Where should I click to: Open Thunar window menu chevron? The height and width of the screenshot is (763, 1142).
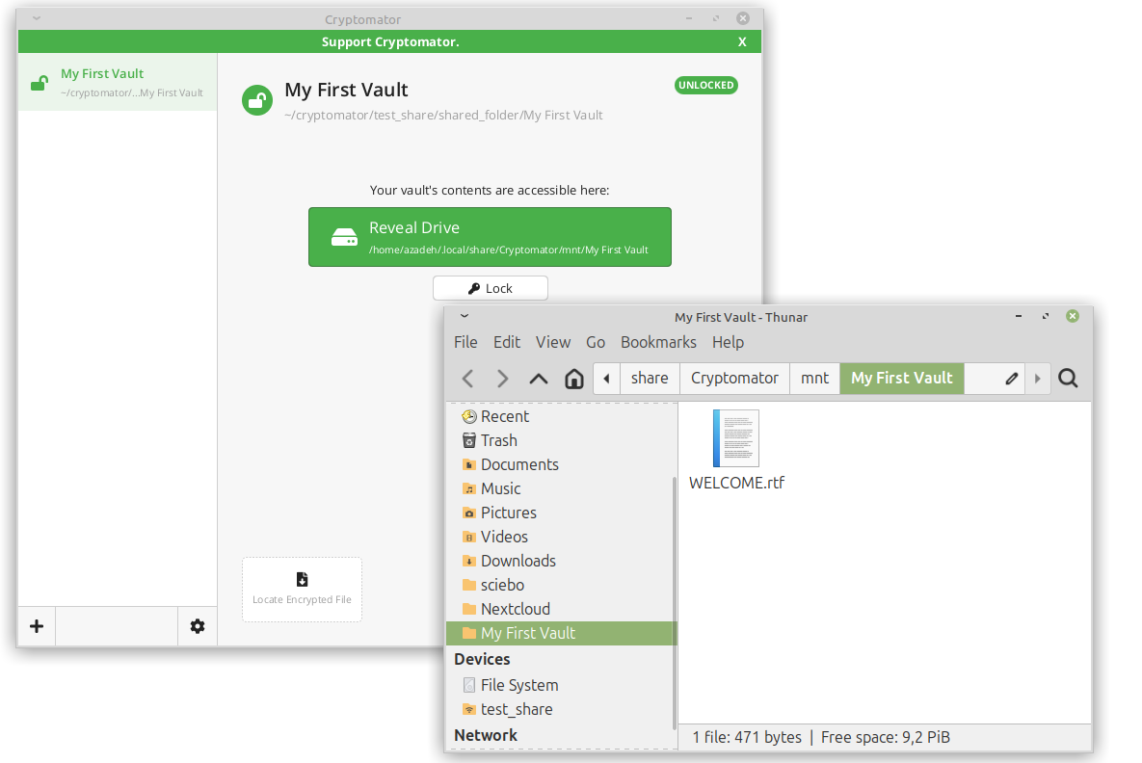tap(464, 316)
